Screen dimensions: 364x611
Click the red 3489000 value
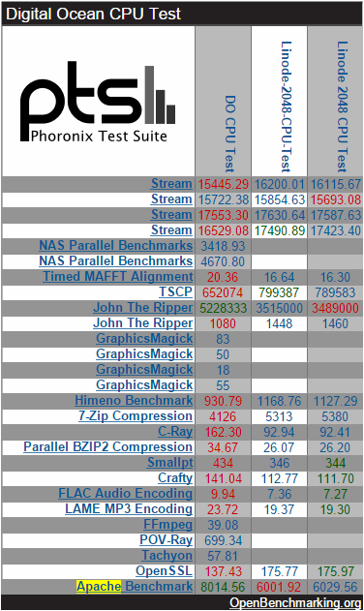[336, 308]
